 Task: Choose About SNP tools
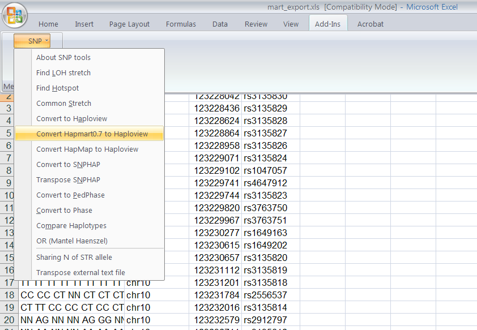(x=89, y=57)
